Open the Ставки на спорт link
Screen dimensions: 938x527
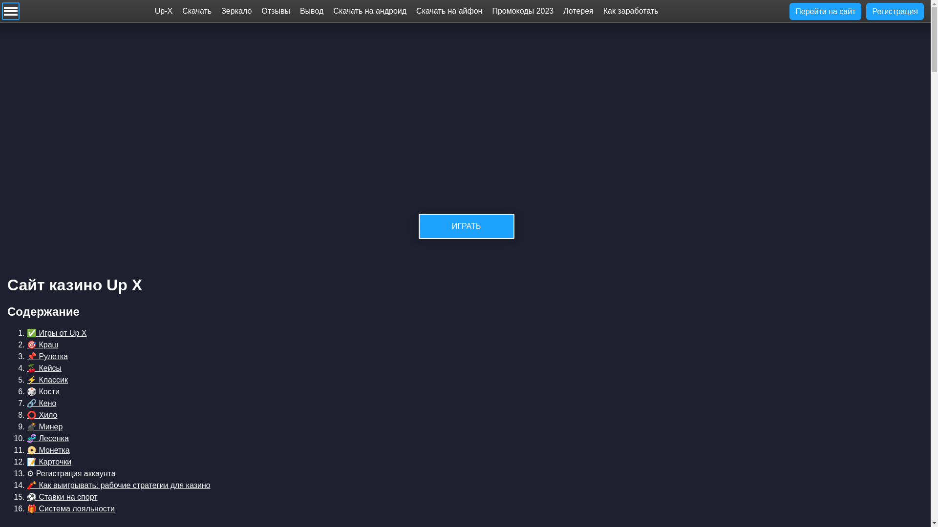(62, 497)
